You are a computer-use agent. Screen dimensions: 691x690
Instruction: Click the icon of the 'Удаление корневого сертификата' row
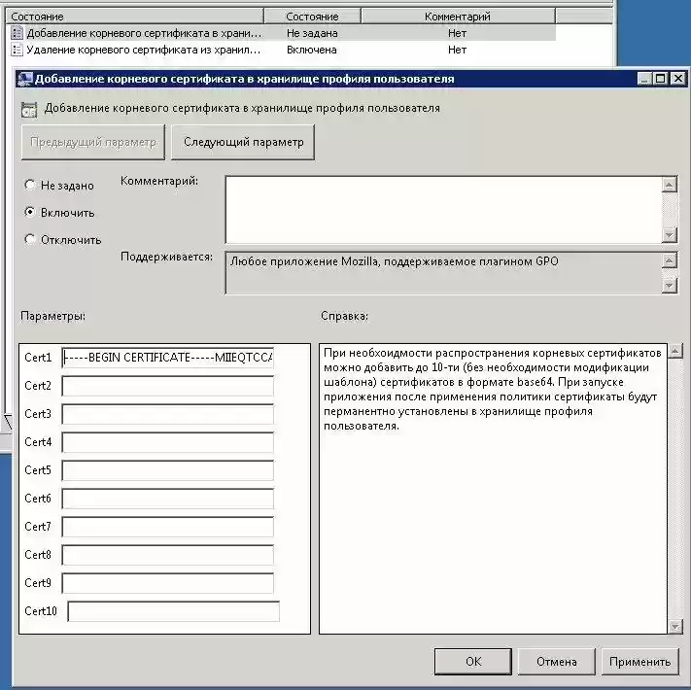tap(17, 50)
